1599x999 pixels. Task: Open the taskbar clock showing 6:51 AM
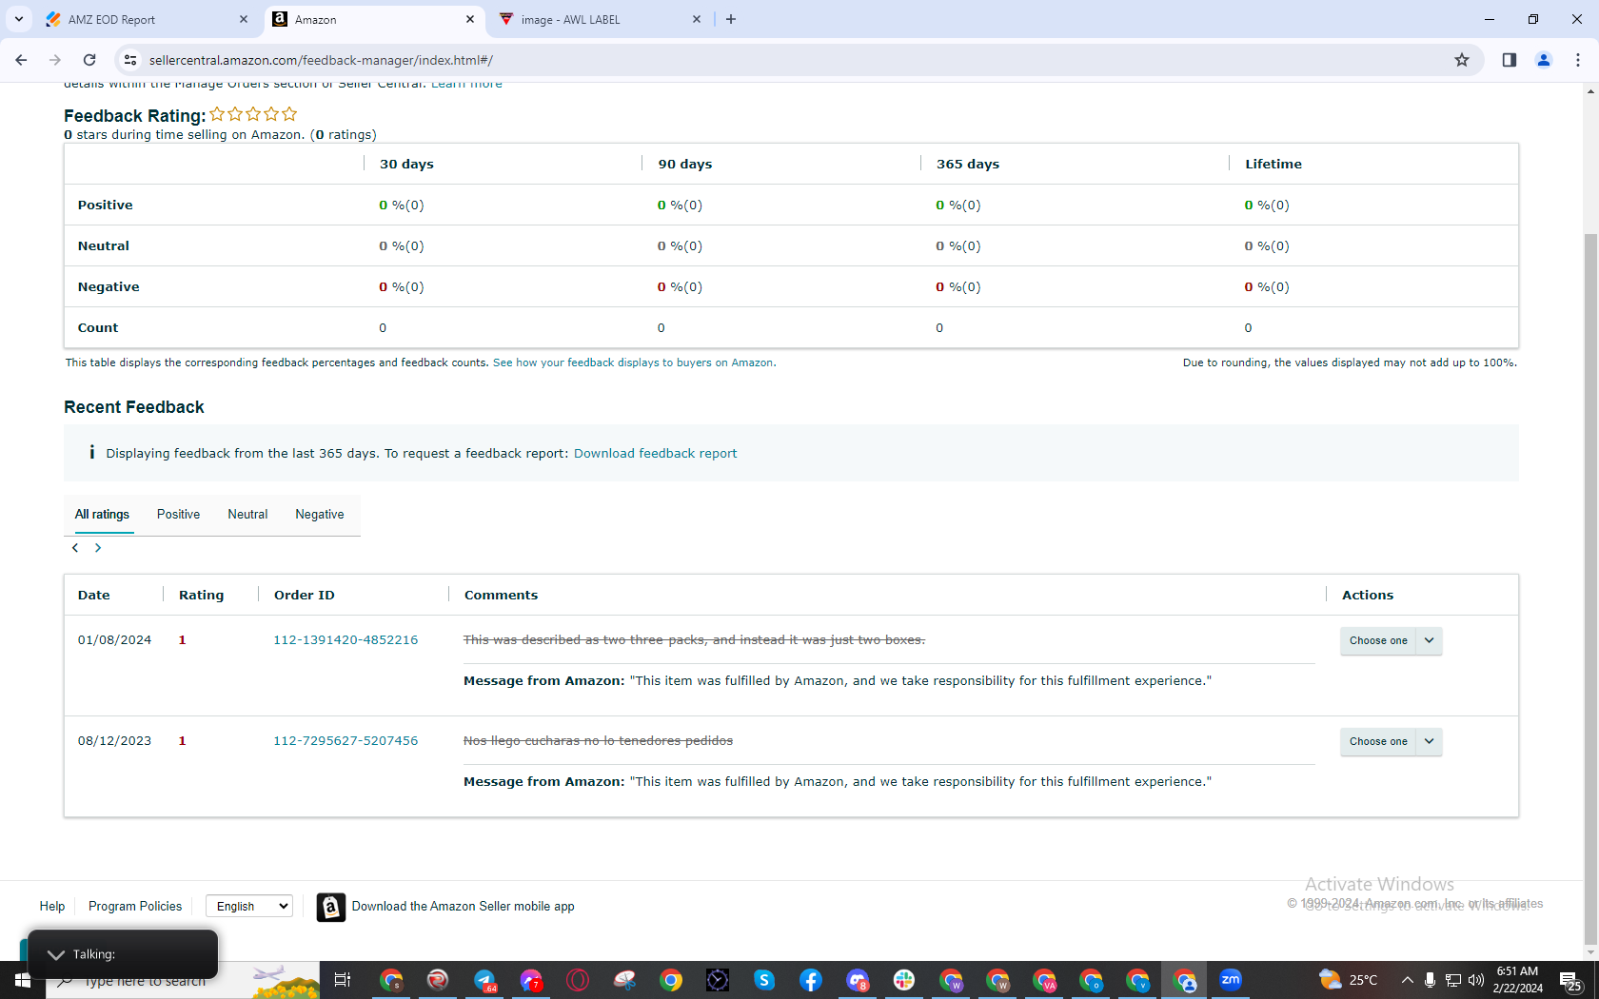1518,980
